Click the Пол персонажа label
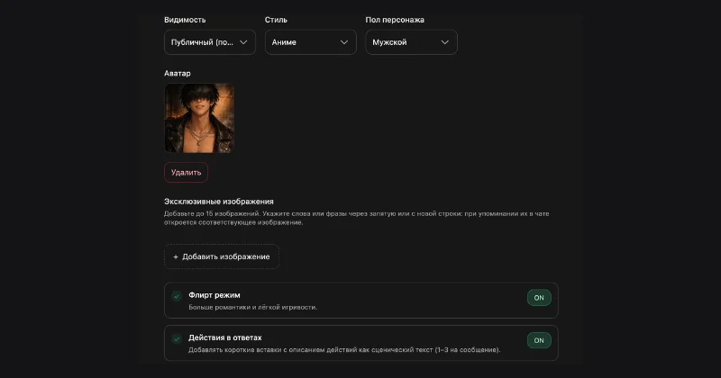Screen dimensions: 721x378 click(395, 20)
